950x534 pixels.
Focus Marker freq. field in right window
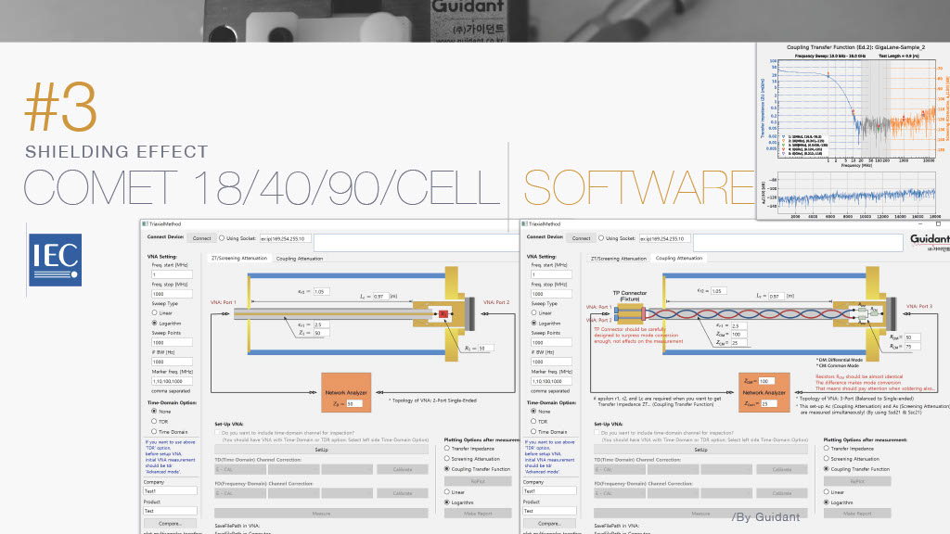pyautogui.click(x=551, y=381)
